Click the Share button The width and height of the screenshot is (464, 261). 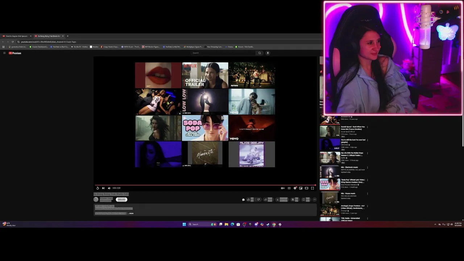tap(268, 199)
